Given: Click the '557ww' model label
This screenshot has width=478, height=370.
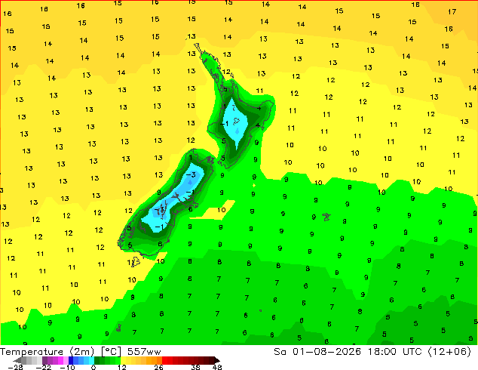Looking at the screenshot, I should click(144, 352).
